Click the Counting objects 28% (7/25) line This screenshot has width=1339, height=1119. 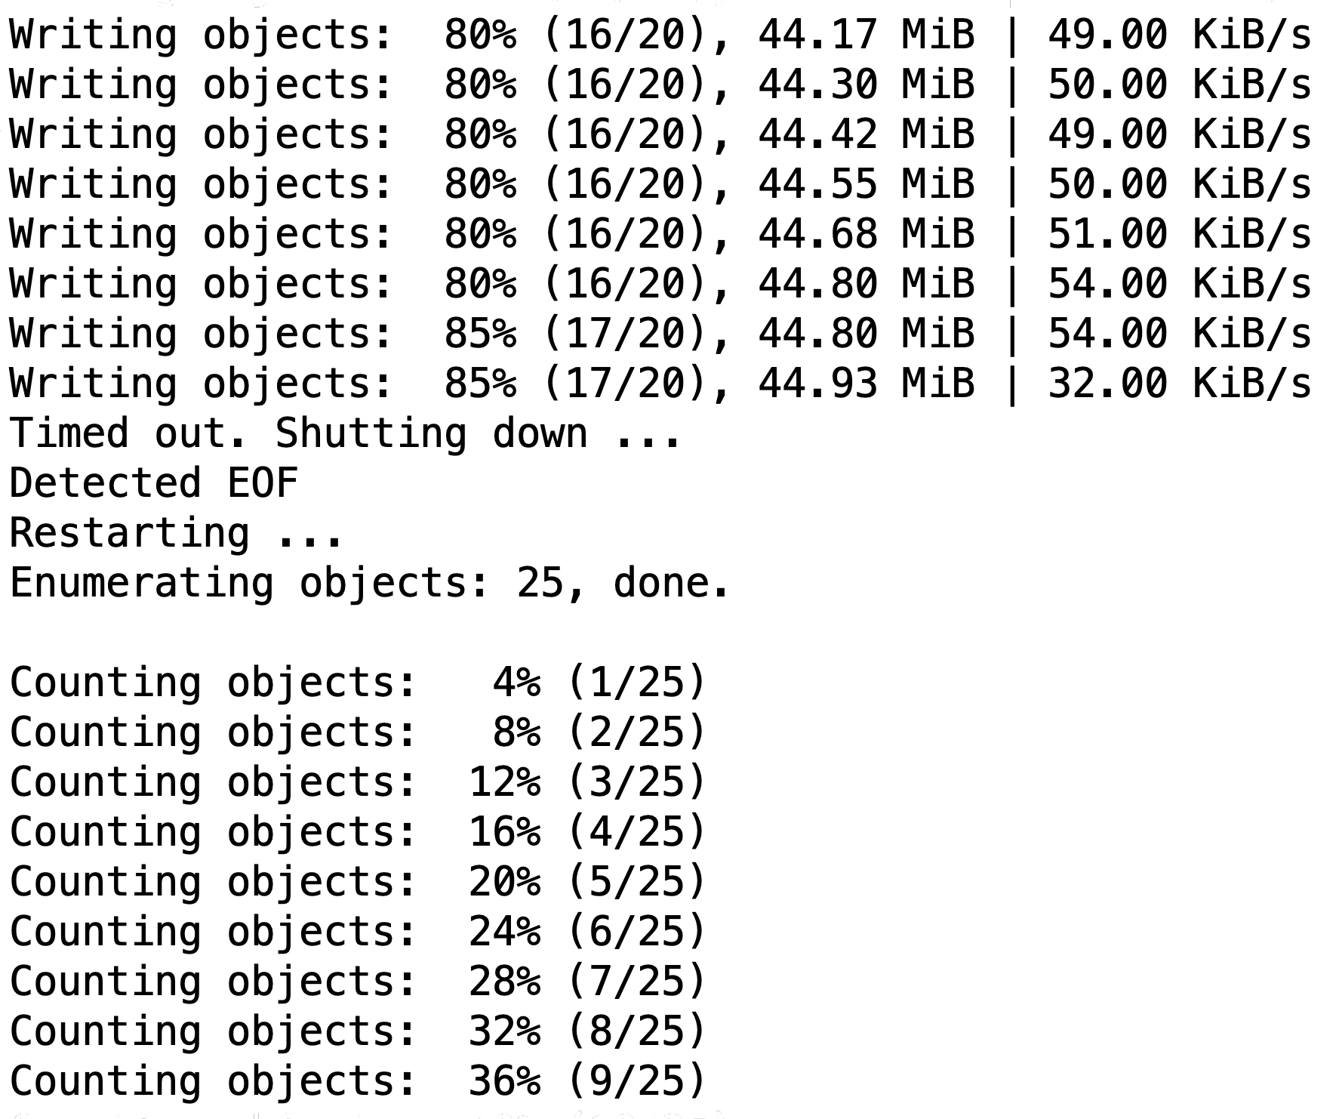357,982
